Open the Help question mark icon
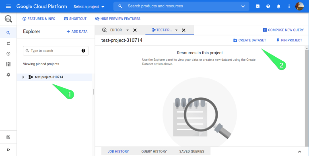309x156 pixels. pos(268,6)
